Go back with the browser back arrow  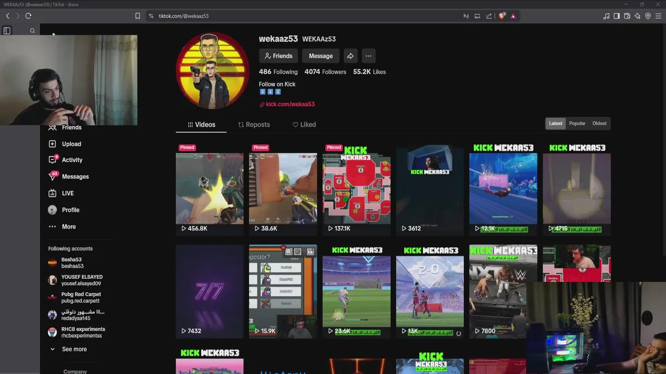pos(7,16)
